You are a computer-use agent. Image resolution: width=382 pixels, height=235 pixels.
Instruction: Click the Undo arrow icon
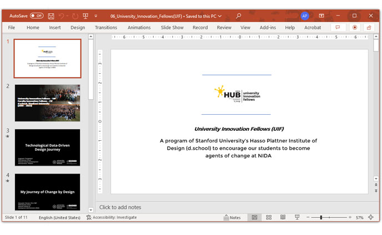[61, 16]
